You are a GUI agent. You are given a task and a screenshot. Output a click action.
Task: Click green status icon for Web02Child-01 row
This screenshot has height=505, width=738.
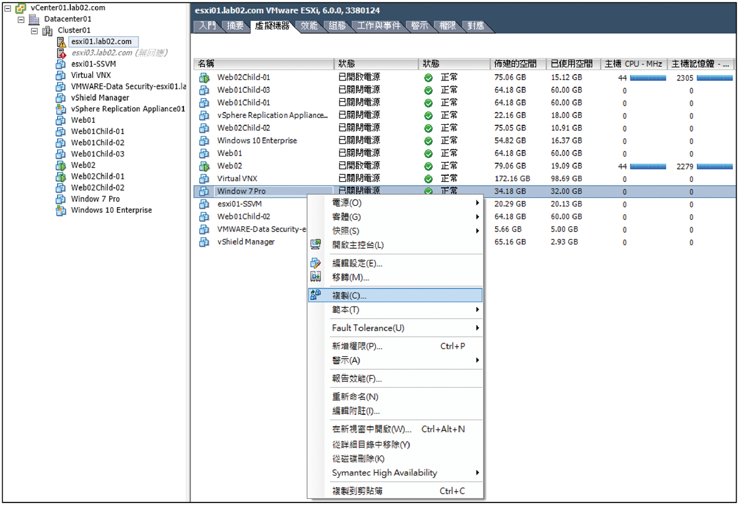(429, 77)
